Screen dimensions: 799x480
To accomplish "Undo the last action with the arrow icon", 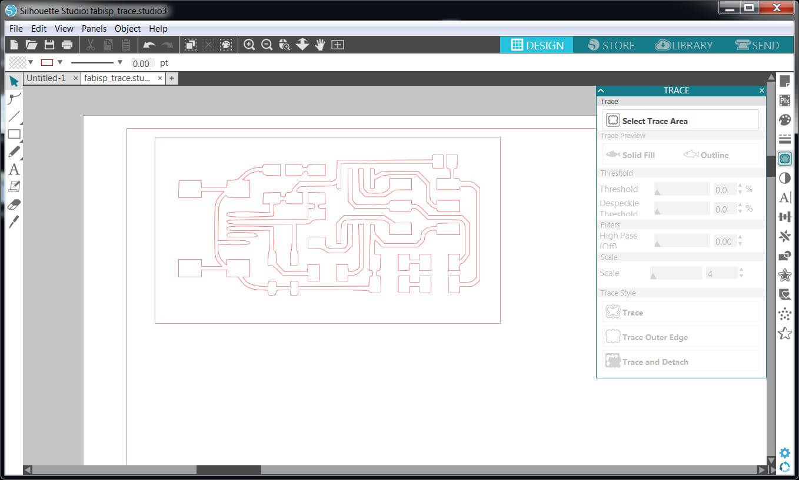I will pos(149,45).
